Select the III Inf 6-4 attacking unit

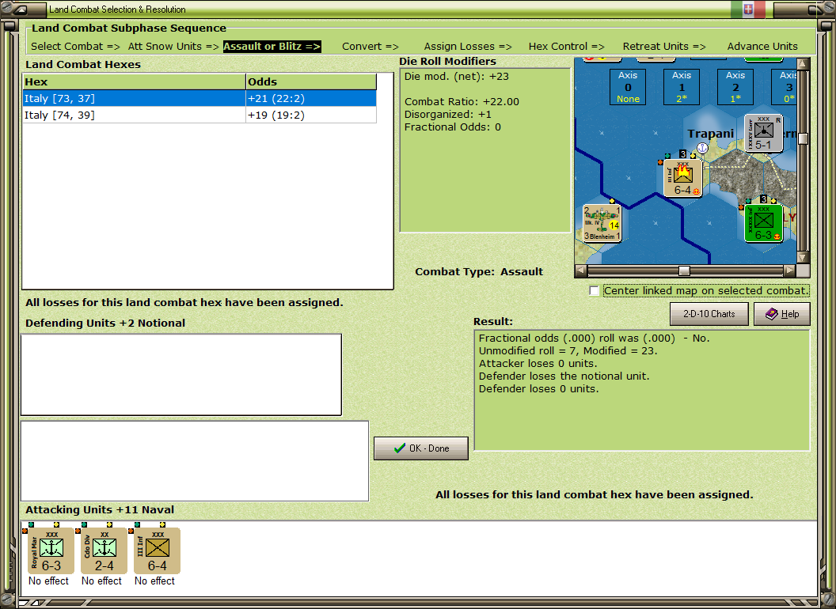(x=158, y=550)
